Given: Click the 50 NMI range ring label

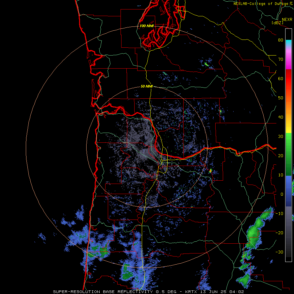Looking at the screenshot, I should (x=147, y=87).
